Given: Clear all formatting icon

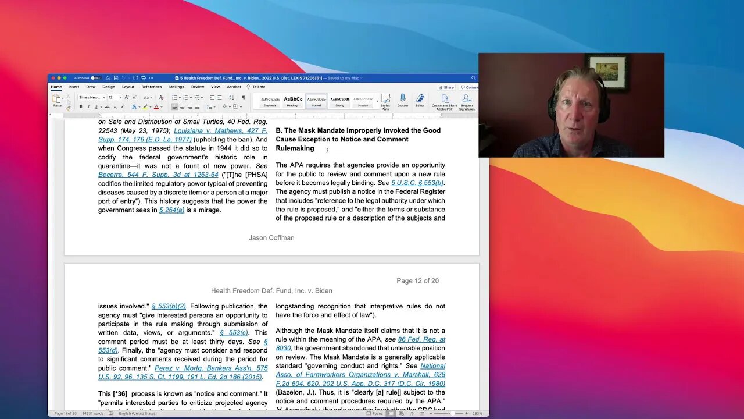Looking at the screenshot, I should 162,97.
